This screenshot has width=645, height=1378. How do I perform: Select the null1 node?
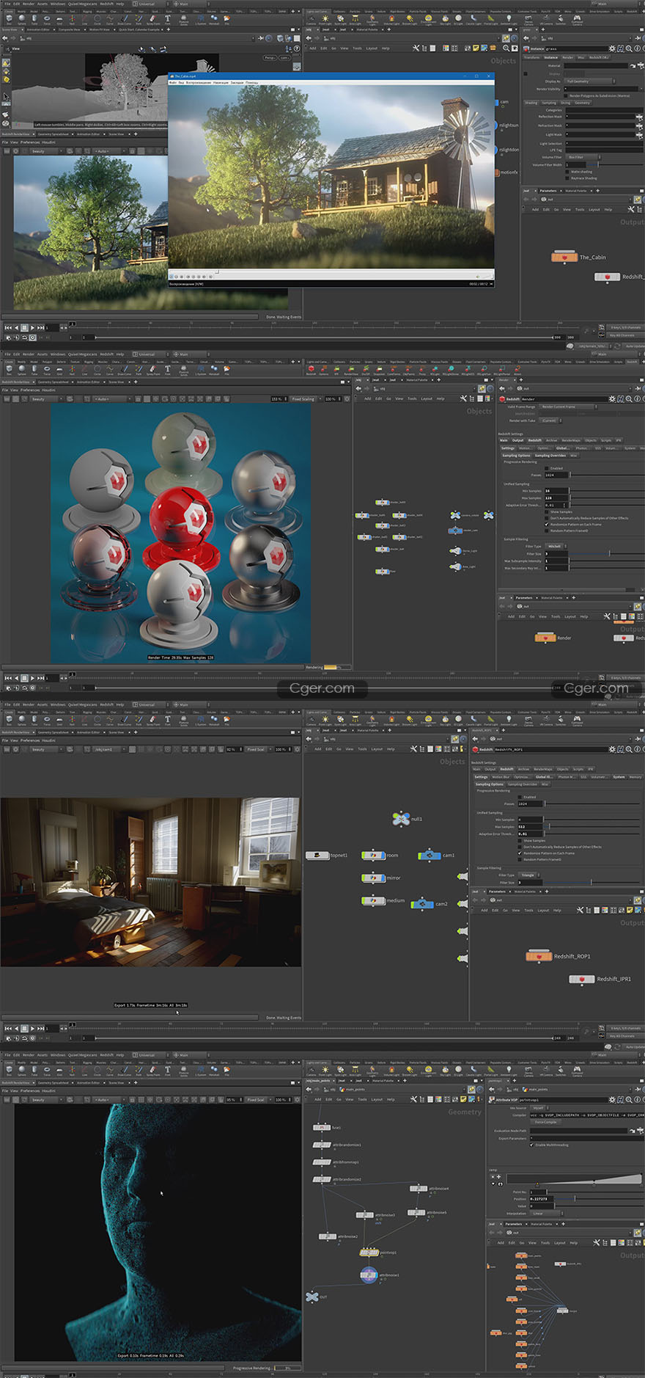(400, 819)
